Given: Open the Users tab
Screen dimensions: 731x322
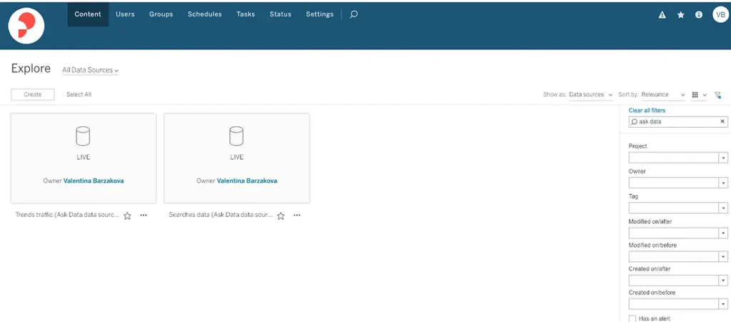Looking at the screenshot, I should [x=125, y=14].
